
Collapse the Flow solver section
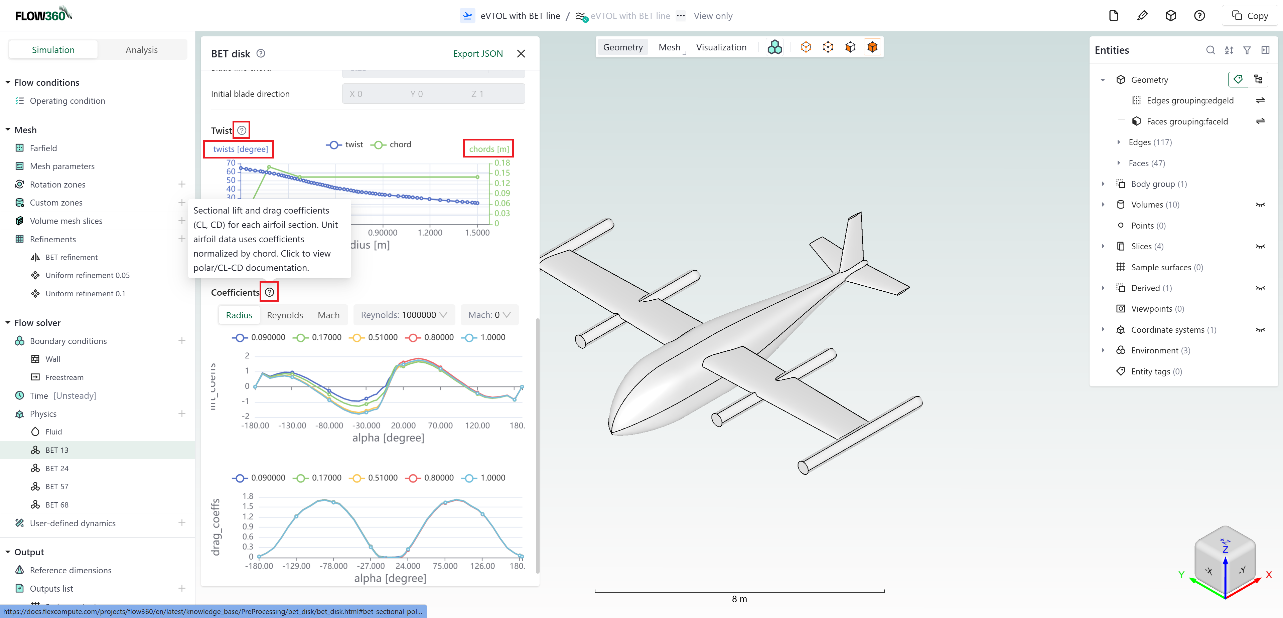(7, 322)
